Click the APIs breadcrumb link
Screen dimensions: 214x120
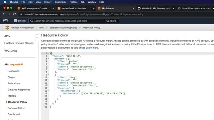click(x=41, y=28)
